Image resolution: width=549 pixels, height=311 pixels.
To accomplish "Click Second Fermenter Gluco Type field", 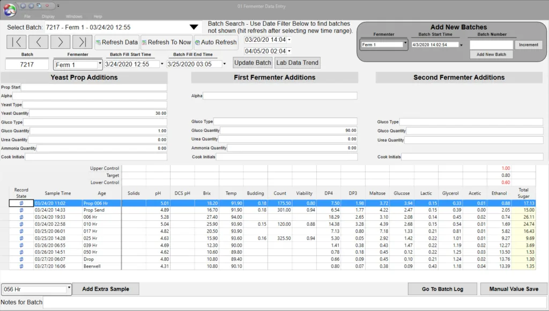I will click(x=471, y=122).
